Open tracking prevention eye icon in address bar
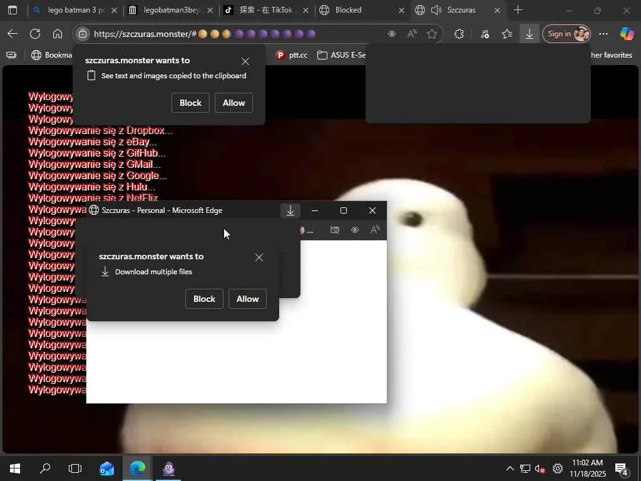 pos(392,34)
